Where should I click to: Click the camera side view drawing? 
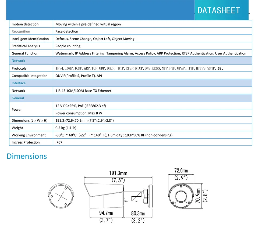coord(118,196)
